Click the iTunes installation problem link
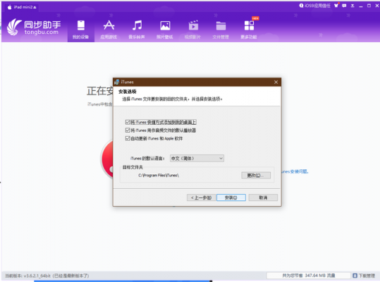Viewport: 380px width, 282px height. 295,171
